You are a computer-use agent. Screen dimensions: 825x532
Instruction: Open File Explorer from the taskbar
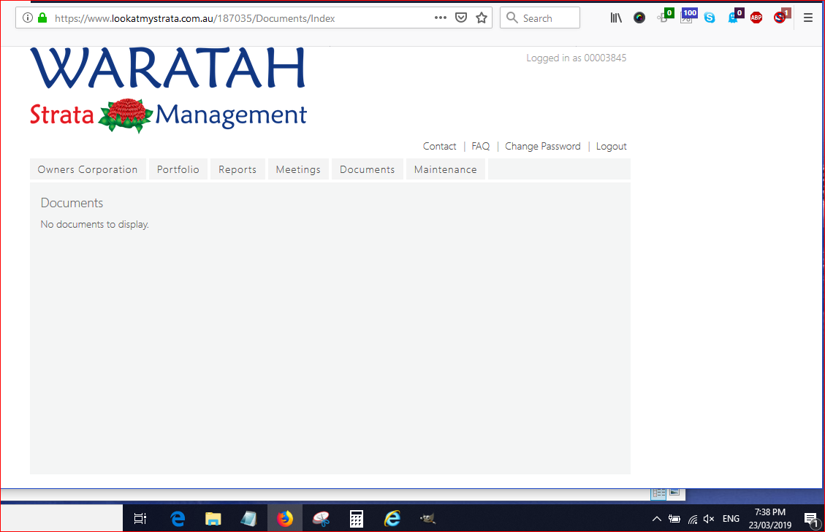click(213, 519)
